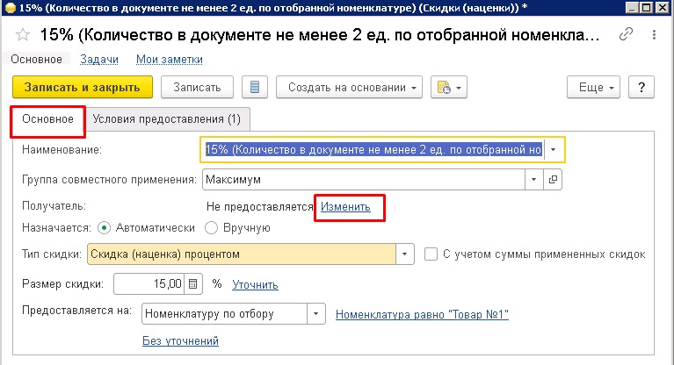Click the Записать и закрыть button
674x365 pixels.
tap(82, 87)
